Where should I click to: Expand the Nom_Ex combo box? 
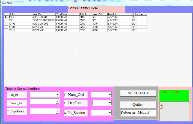57,101
